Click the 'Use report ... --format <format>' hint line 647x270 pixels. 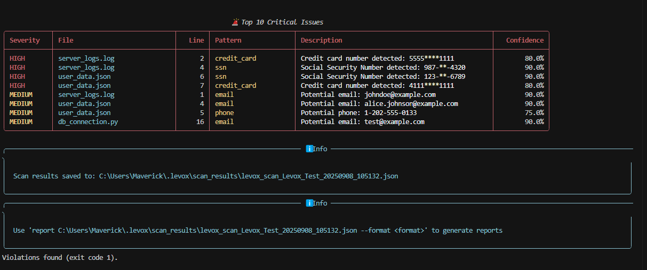coord(258,231)
